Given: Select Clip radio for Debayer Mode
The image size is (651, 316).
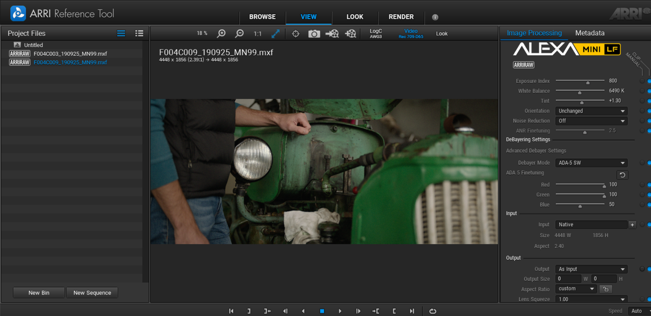Looking at the screenshot, I should 649,163.
